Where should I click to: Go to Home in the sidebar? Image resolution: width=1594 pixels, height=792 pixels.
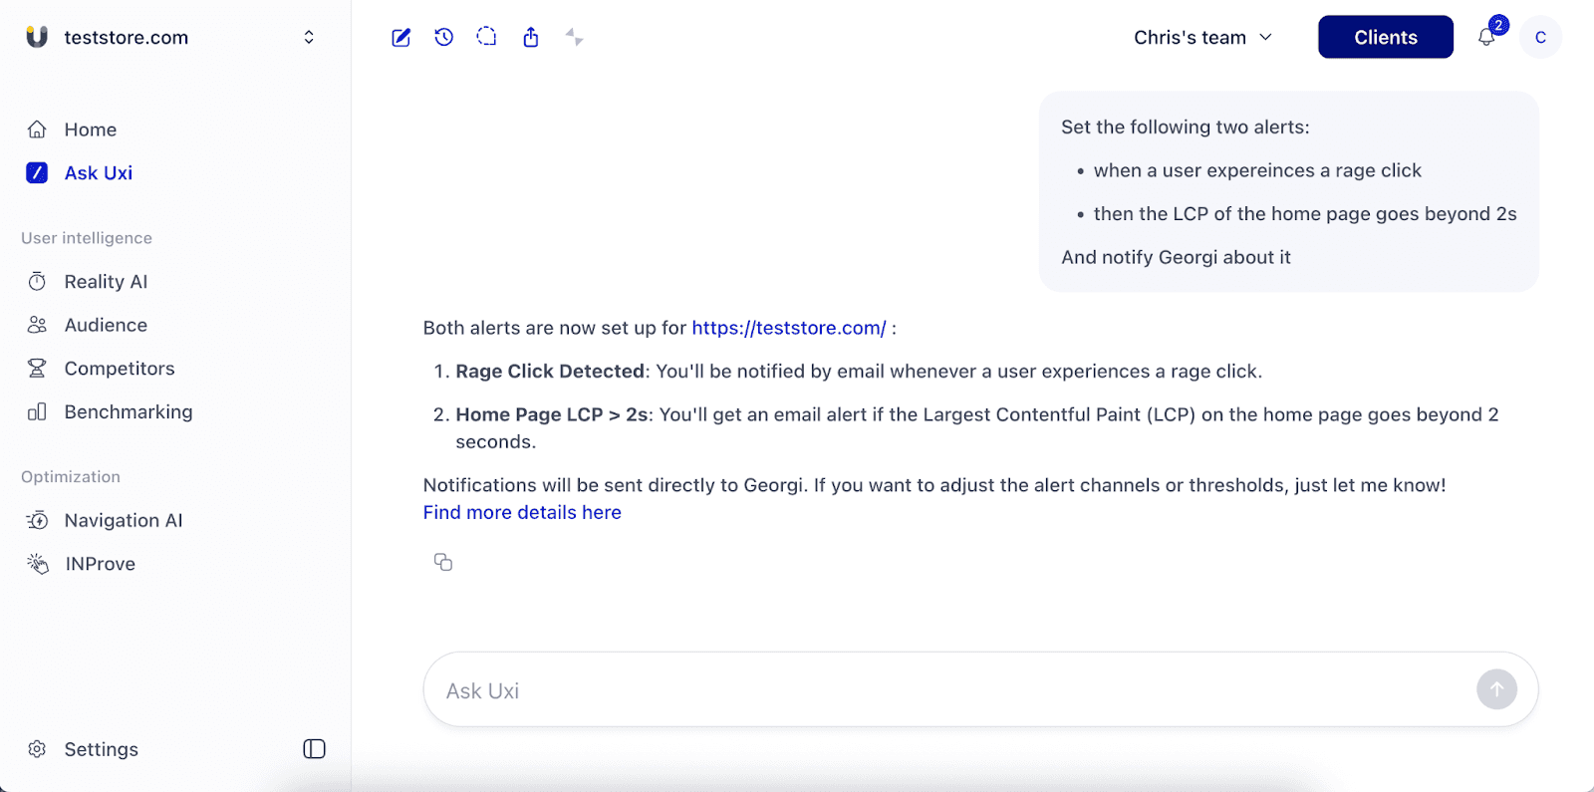[x=91, y=130]
